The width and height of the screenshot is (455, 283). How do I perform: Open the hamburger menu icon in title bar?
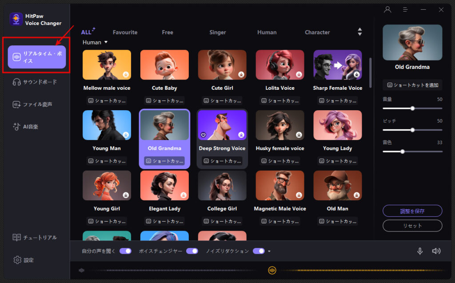[405, 9]
